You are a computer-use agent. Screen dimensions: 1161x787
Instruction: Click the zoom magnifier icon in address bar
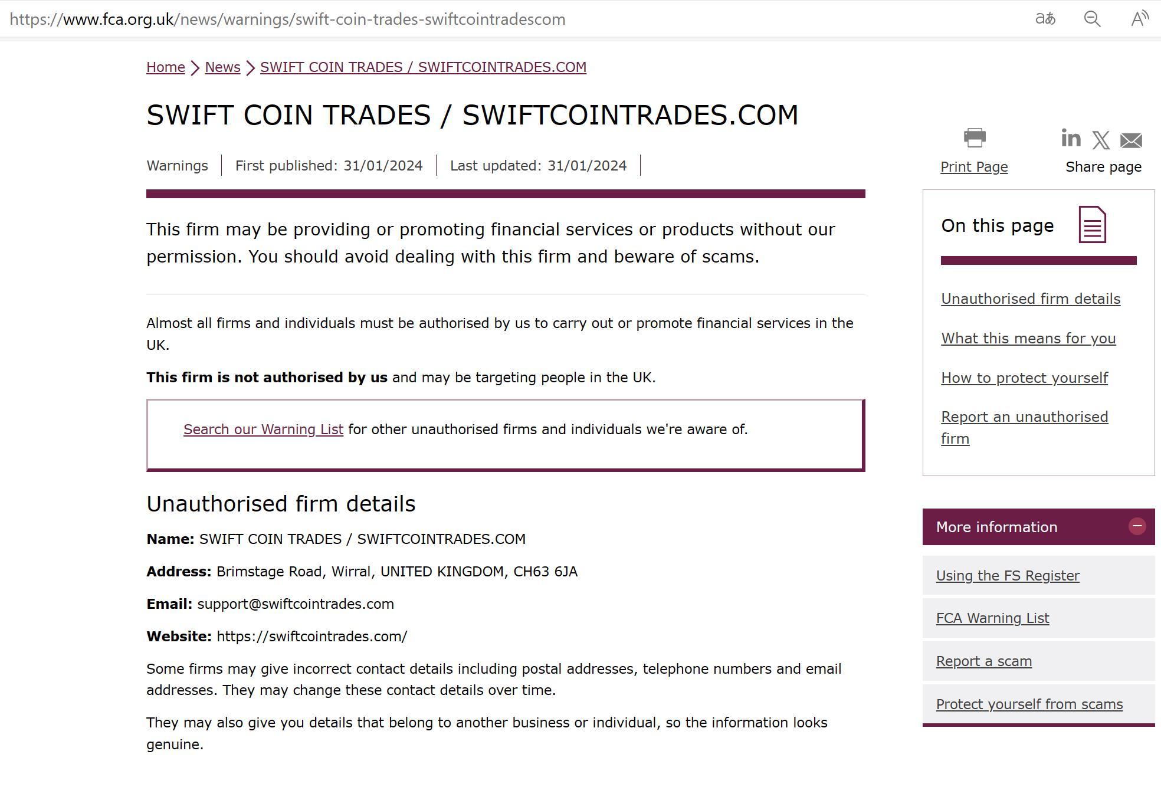click(1092, 19)
